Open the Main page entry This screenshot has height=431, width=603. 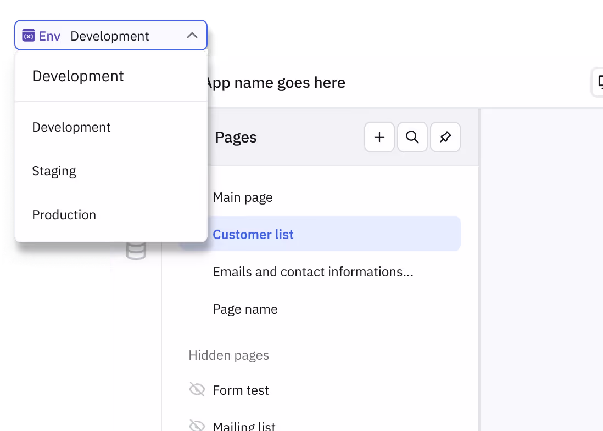pos(243,197)
